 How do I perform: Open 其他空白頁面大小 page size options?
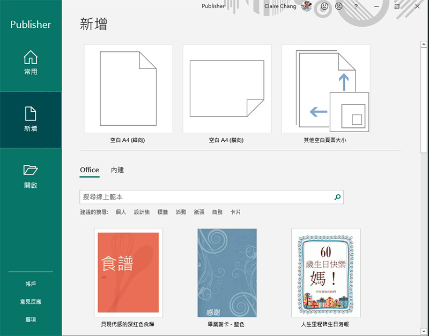(326, 89)
